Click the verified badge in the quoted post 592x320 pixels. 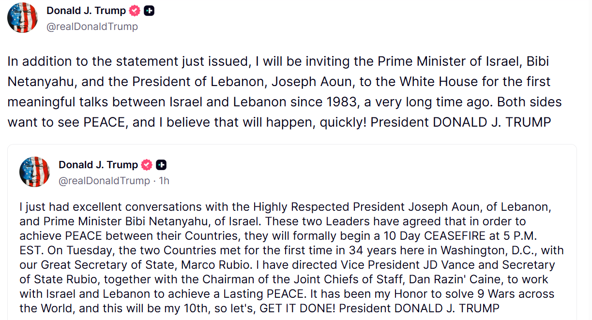(x=147, y=165)
